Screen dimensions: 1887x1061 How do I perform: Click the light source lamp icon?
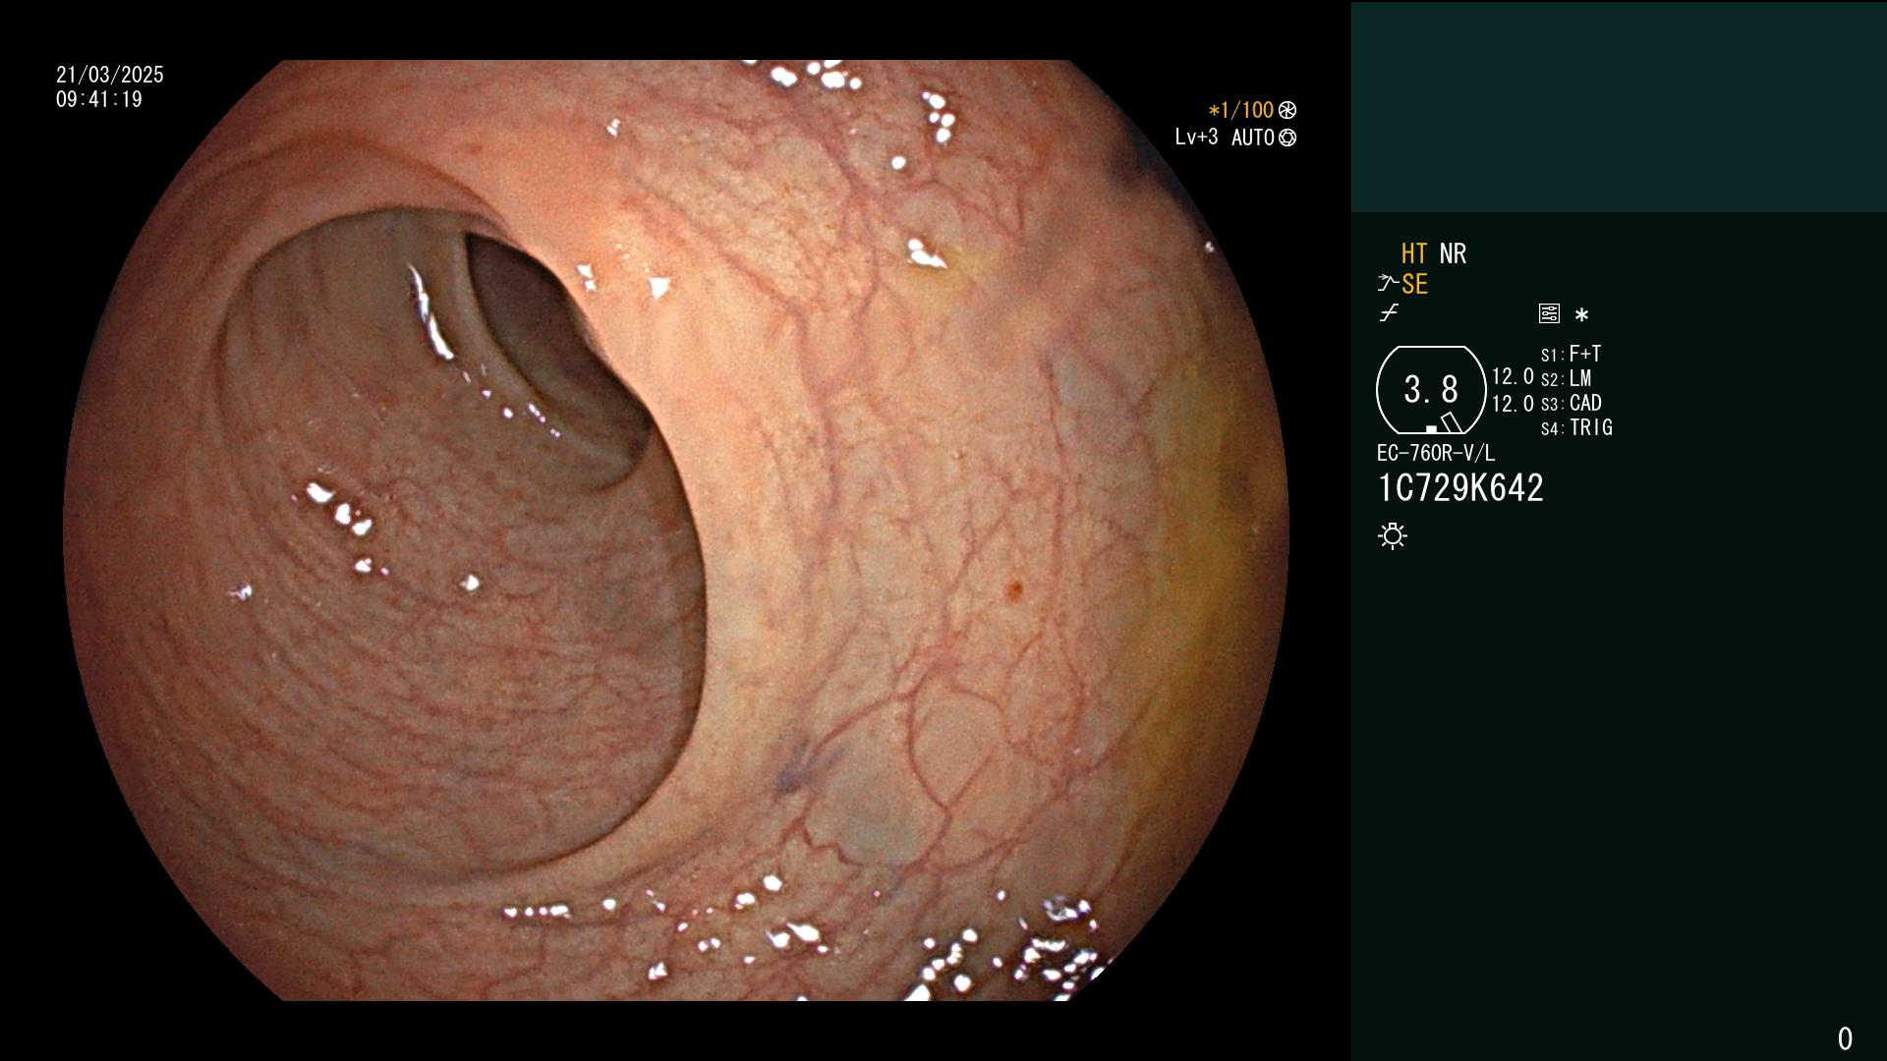(1393, 535)
